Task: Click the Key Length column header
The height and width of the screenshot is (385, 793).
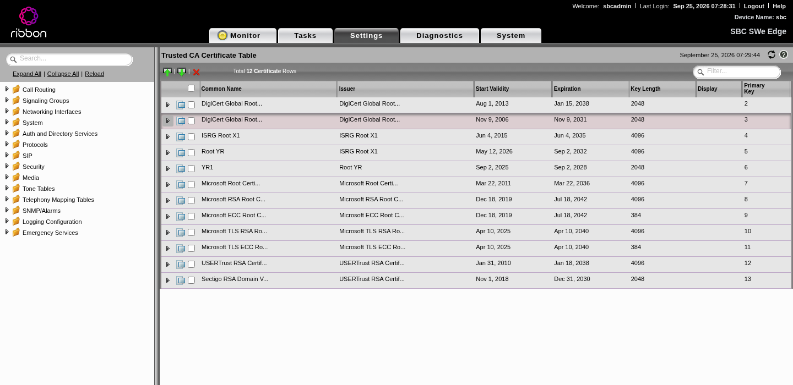Action: pos(662,89)
